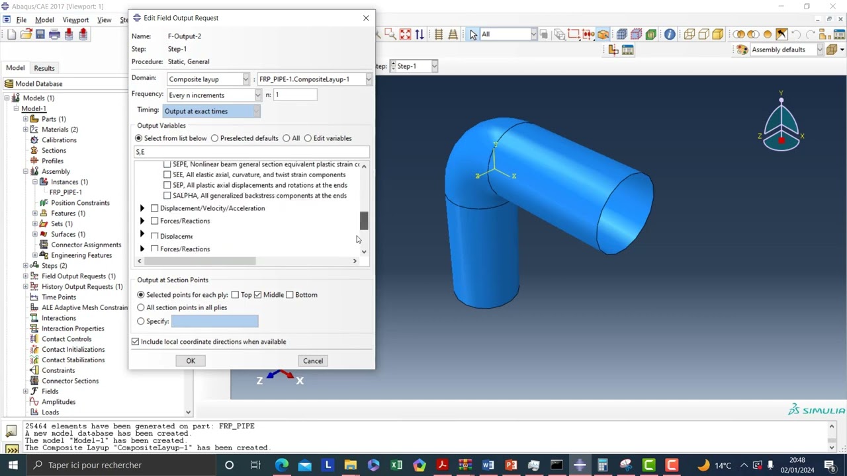Click the Save model database icon

coord(40,34)
